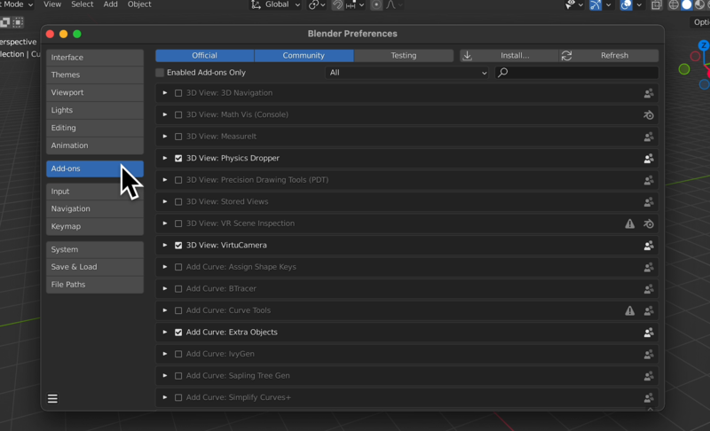This screenshot has width=710, height=431.
Task: Open the File Paths preferences section
Action: pos(95,285)
